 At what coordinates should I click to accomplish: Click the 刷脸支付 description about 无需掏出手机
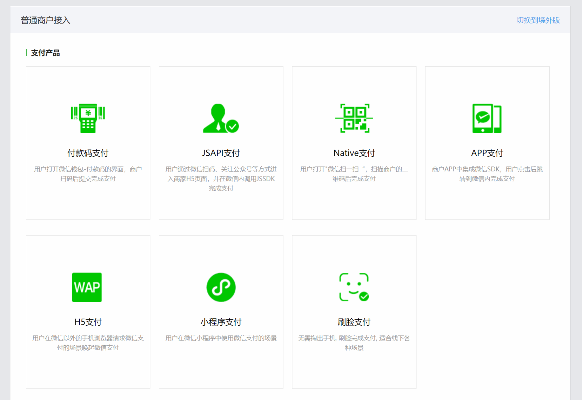click(x=354, y=343)
